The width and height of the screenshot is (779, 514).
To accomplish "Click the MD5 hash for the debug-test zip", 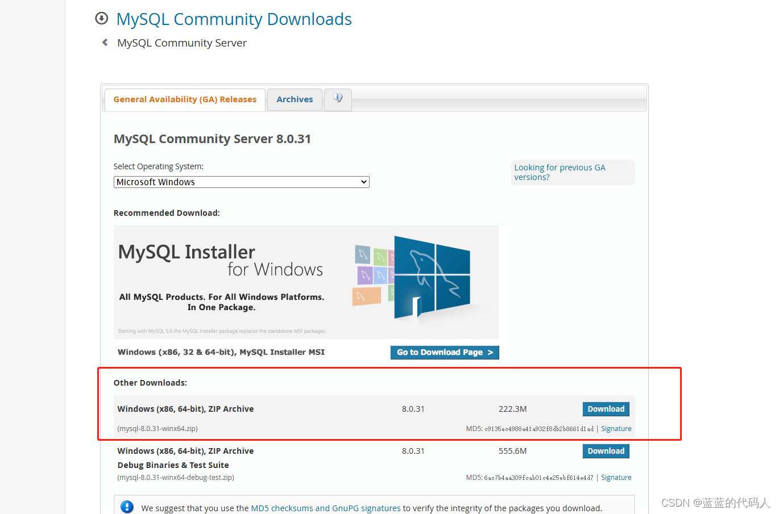I will click(539, 478).
